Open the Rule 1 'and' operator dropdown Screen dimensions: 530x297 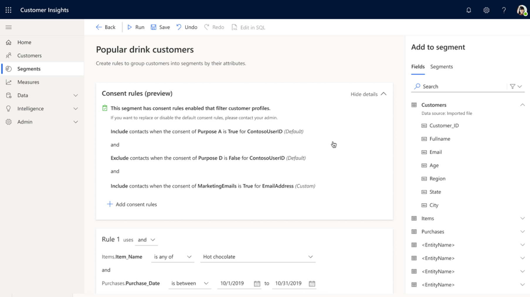click(146, 240)
